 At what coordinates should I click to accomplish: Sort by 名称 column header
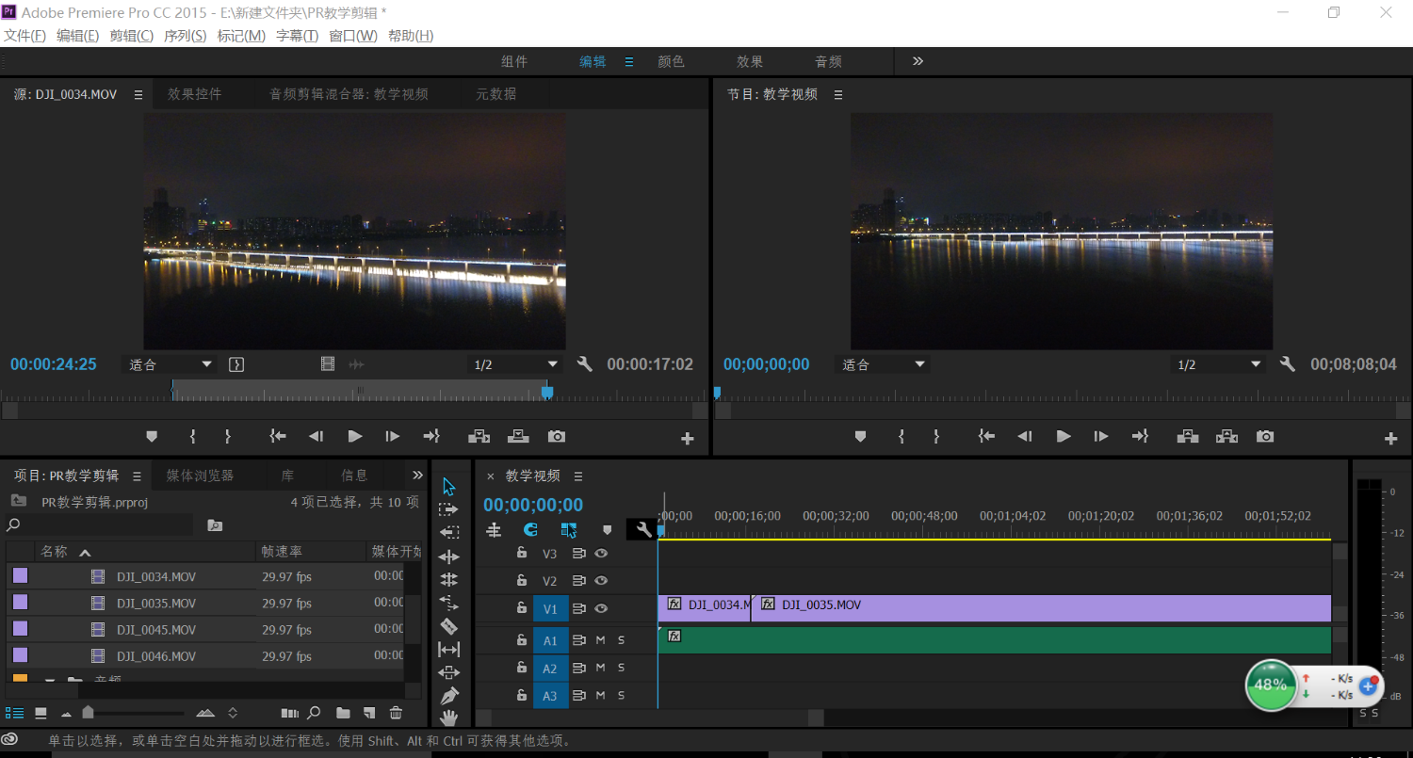pos(146,552)
